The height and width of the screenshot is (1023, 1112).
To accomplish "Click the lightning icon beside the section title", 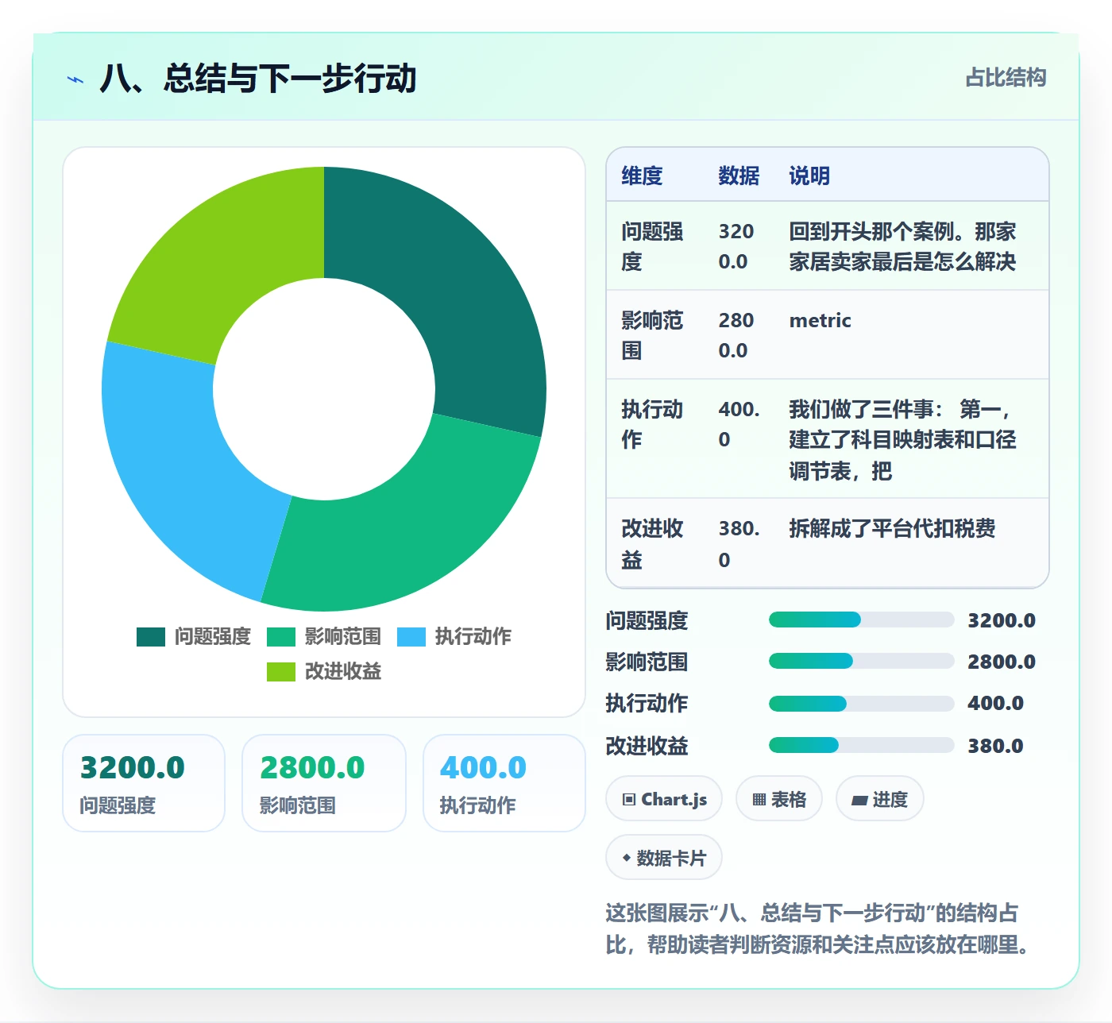I will [x=75, y=79].
